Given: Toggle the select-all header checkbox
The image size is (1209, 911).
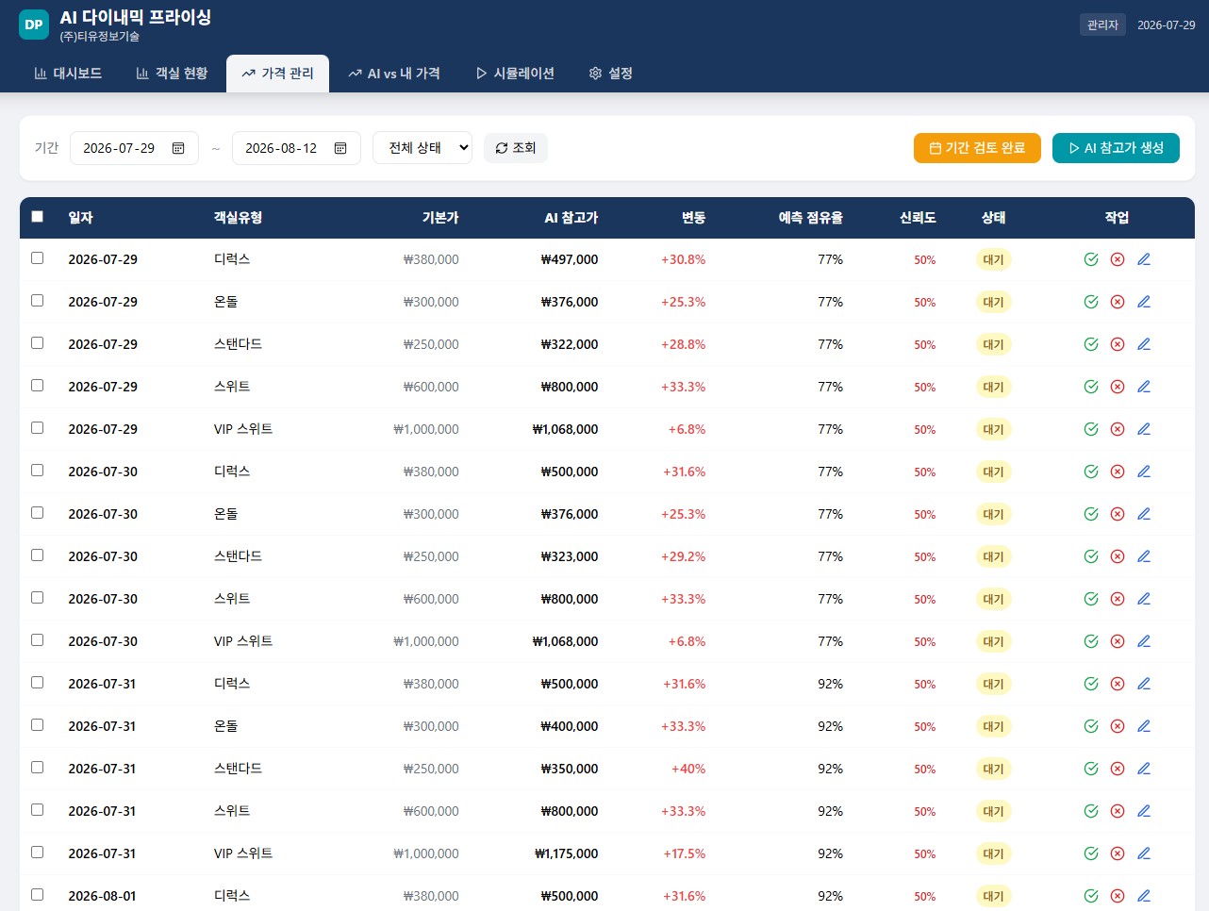Looking at the screenshot, I should [38, 216].
